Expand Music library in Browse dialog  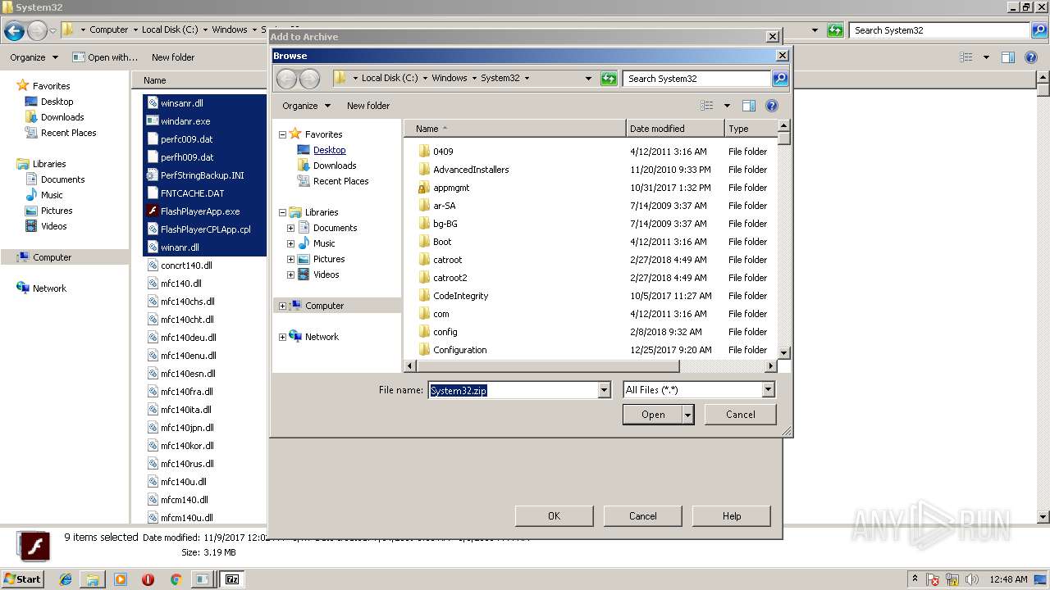click(290, 243)
